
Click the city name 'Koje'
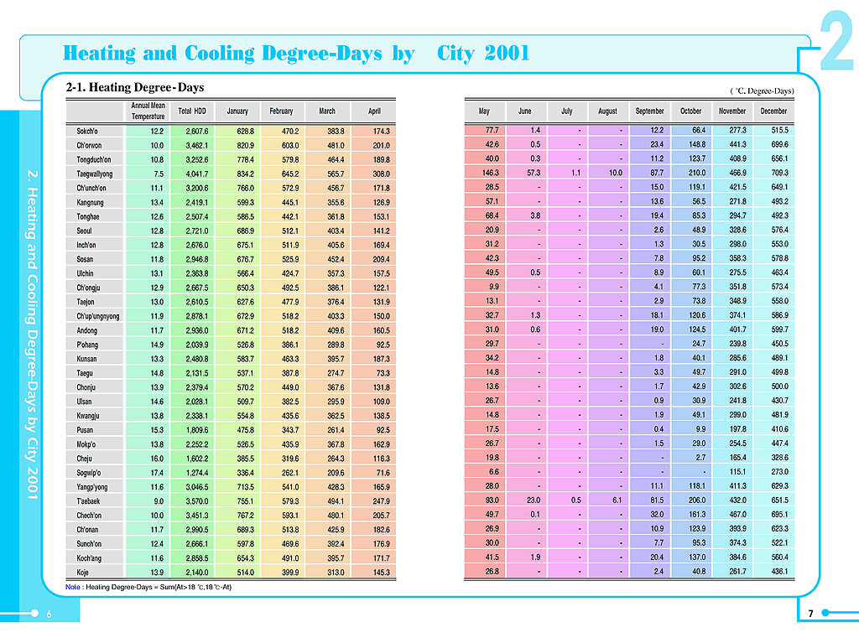pos(82,573)
